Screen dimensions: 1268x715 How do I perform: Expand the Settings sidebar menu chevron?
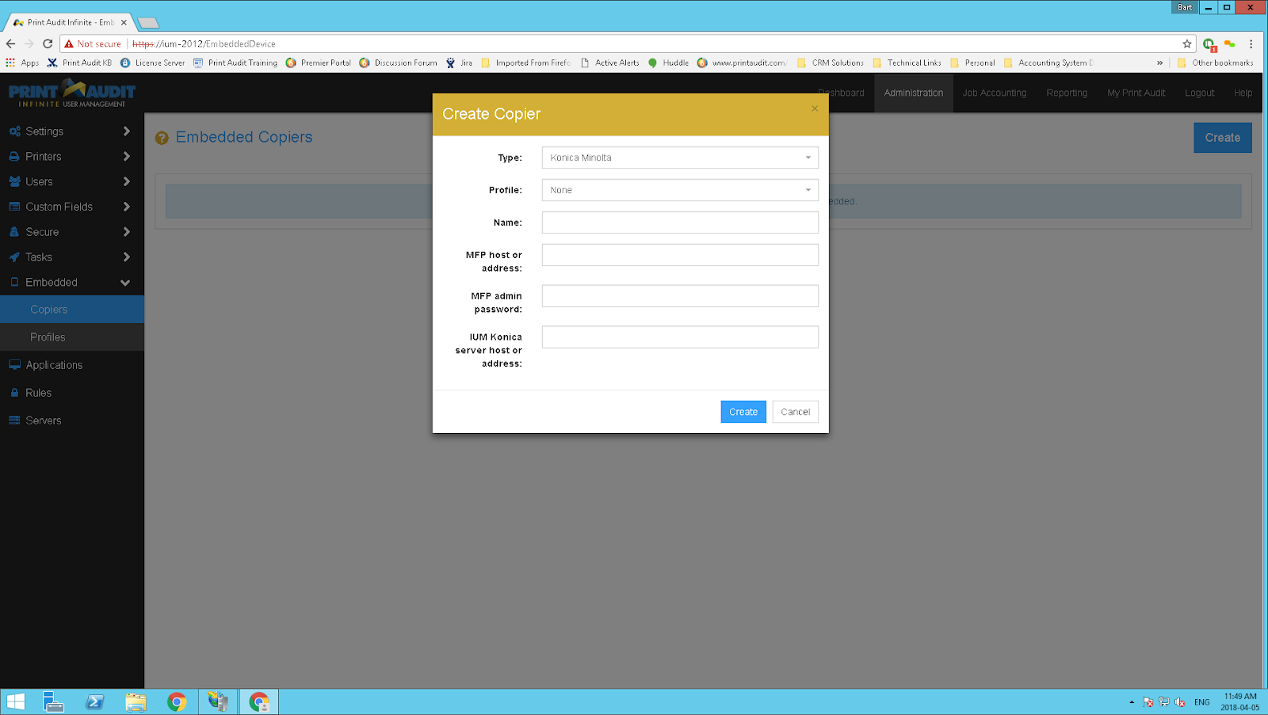(x=126, y=131)
